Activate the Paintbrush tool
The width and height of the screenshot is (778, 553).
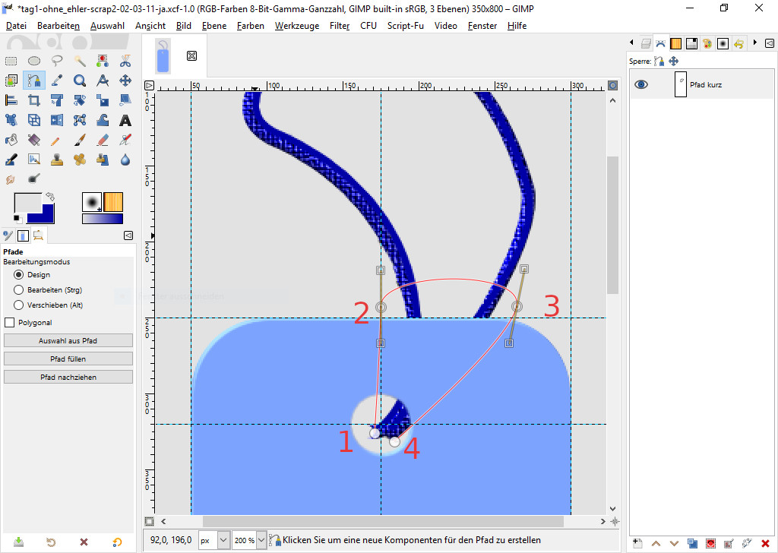click(x=80, y=140)
